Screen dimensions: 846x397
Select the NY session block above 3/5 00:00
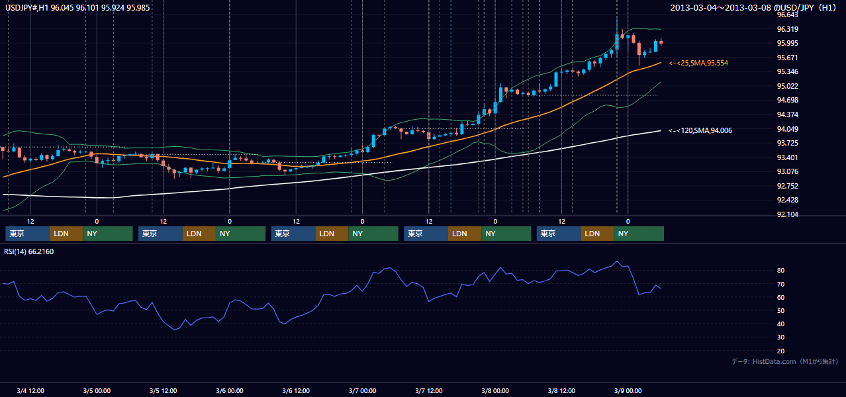pyautogui.click(x=108, y=234)
